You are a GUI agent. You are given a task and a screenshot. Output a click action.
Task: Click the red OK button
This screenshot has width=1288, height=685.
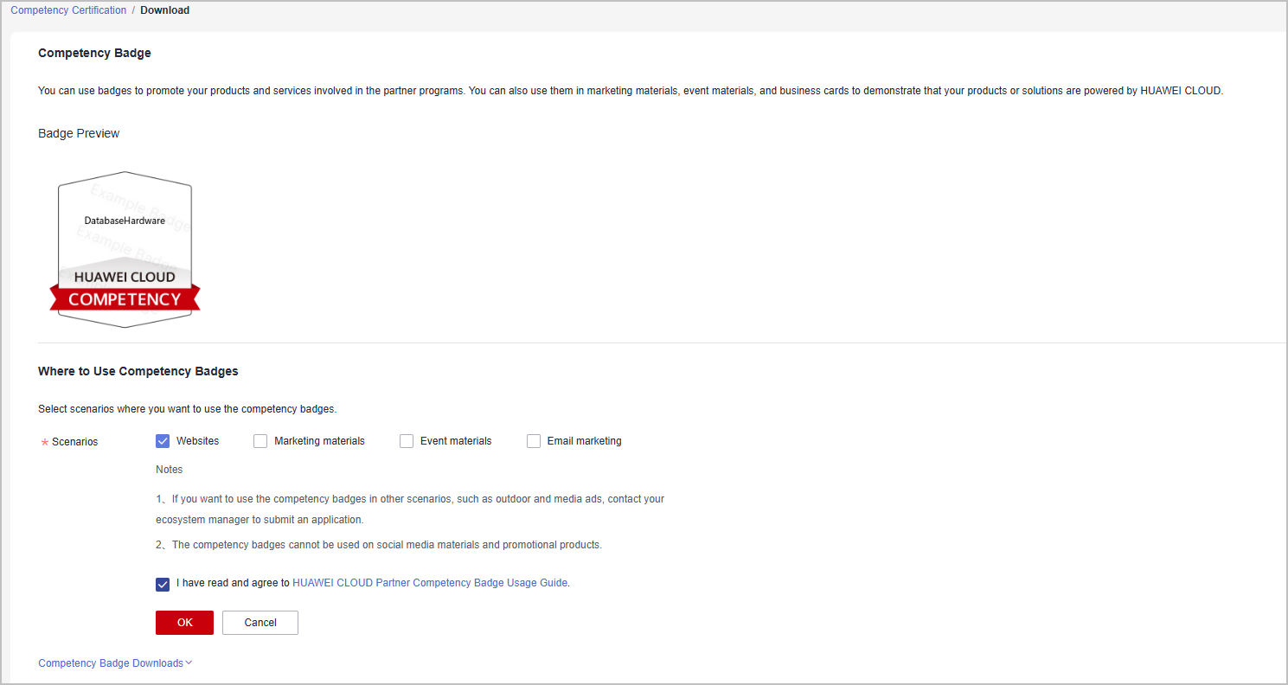tap(184, 623)
